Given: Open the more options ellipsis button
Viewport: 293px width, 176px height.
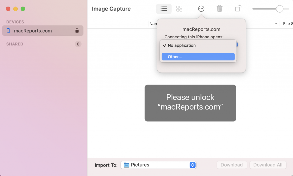Looking at the screenshot, I should (x=201, y=9).
